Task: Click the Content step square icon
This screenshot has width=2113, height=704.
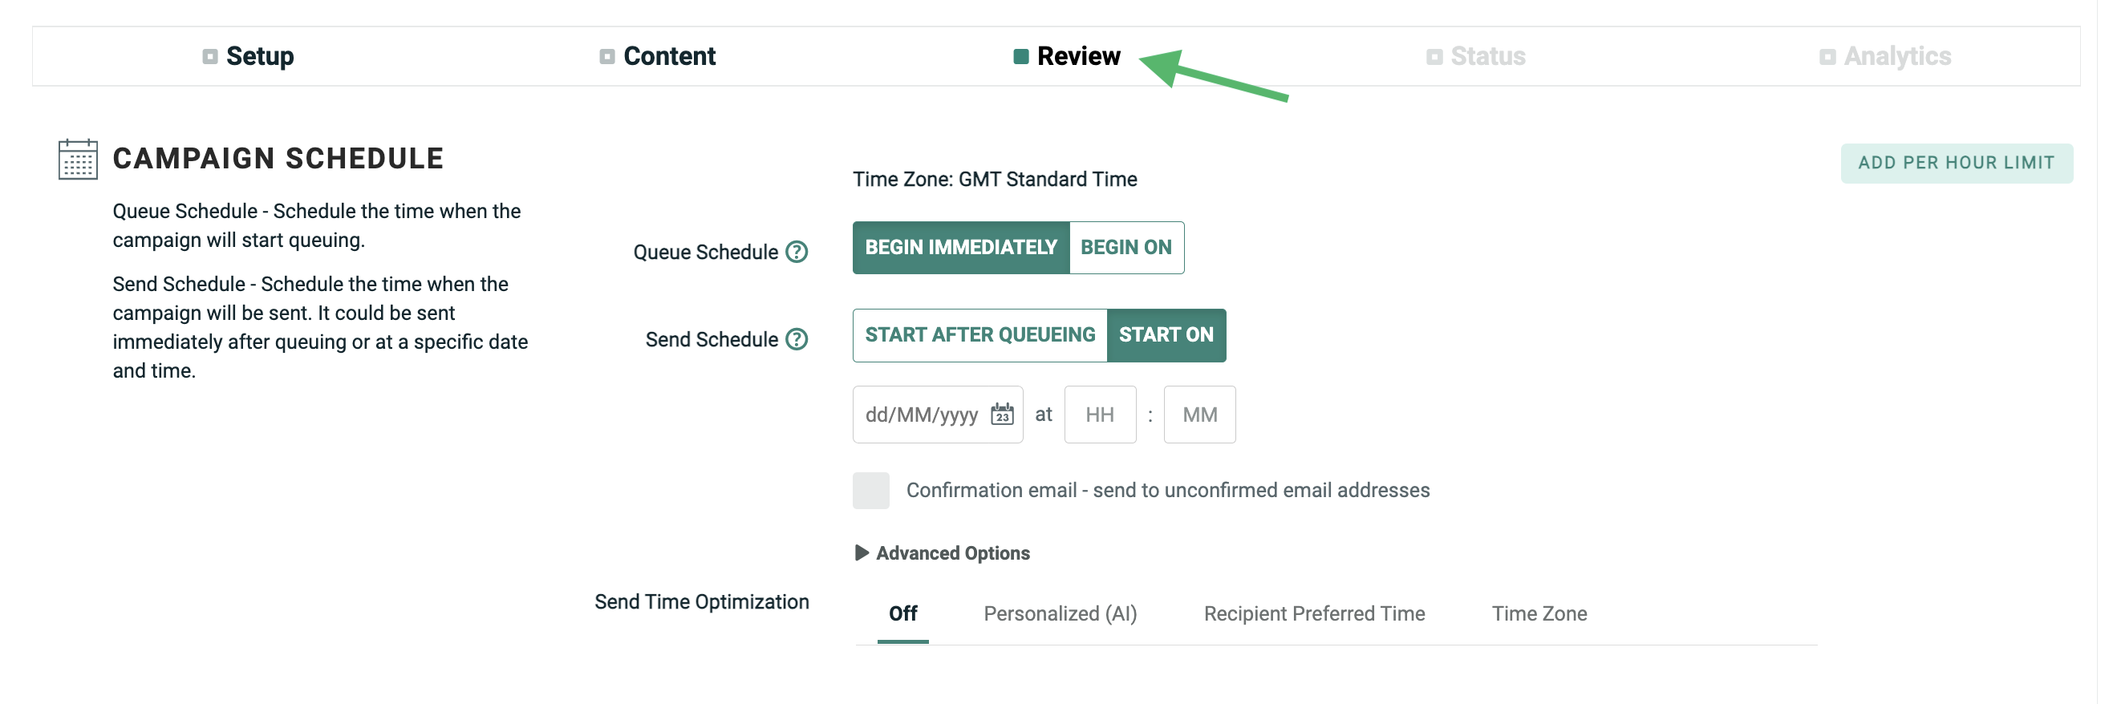Action: (607, 57)
